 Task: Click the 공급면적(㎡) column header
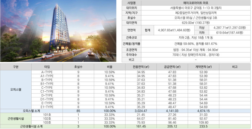172,67
